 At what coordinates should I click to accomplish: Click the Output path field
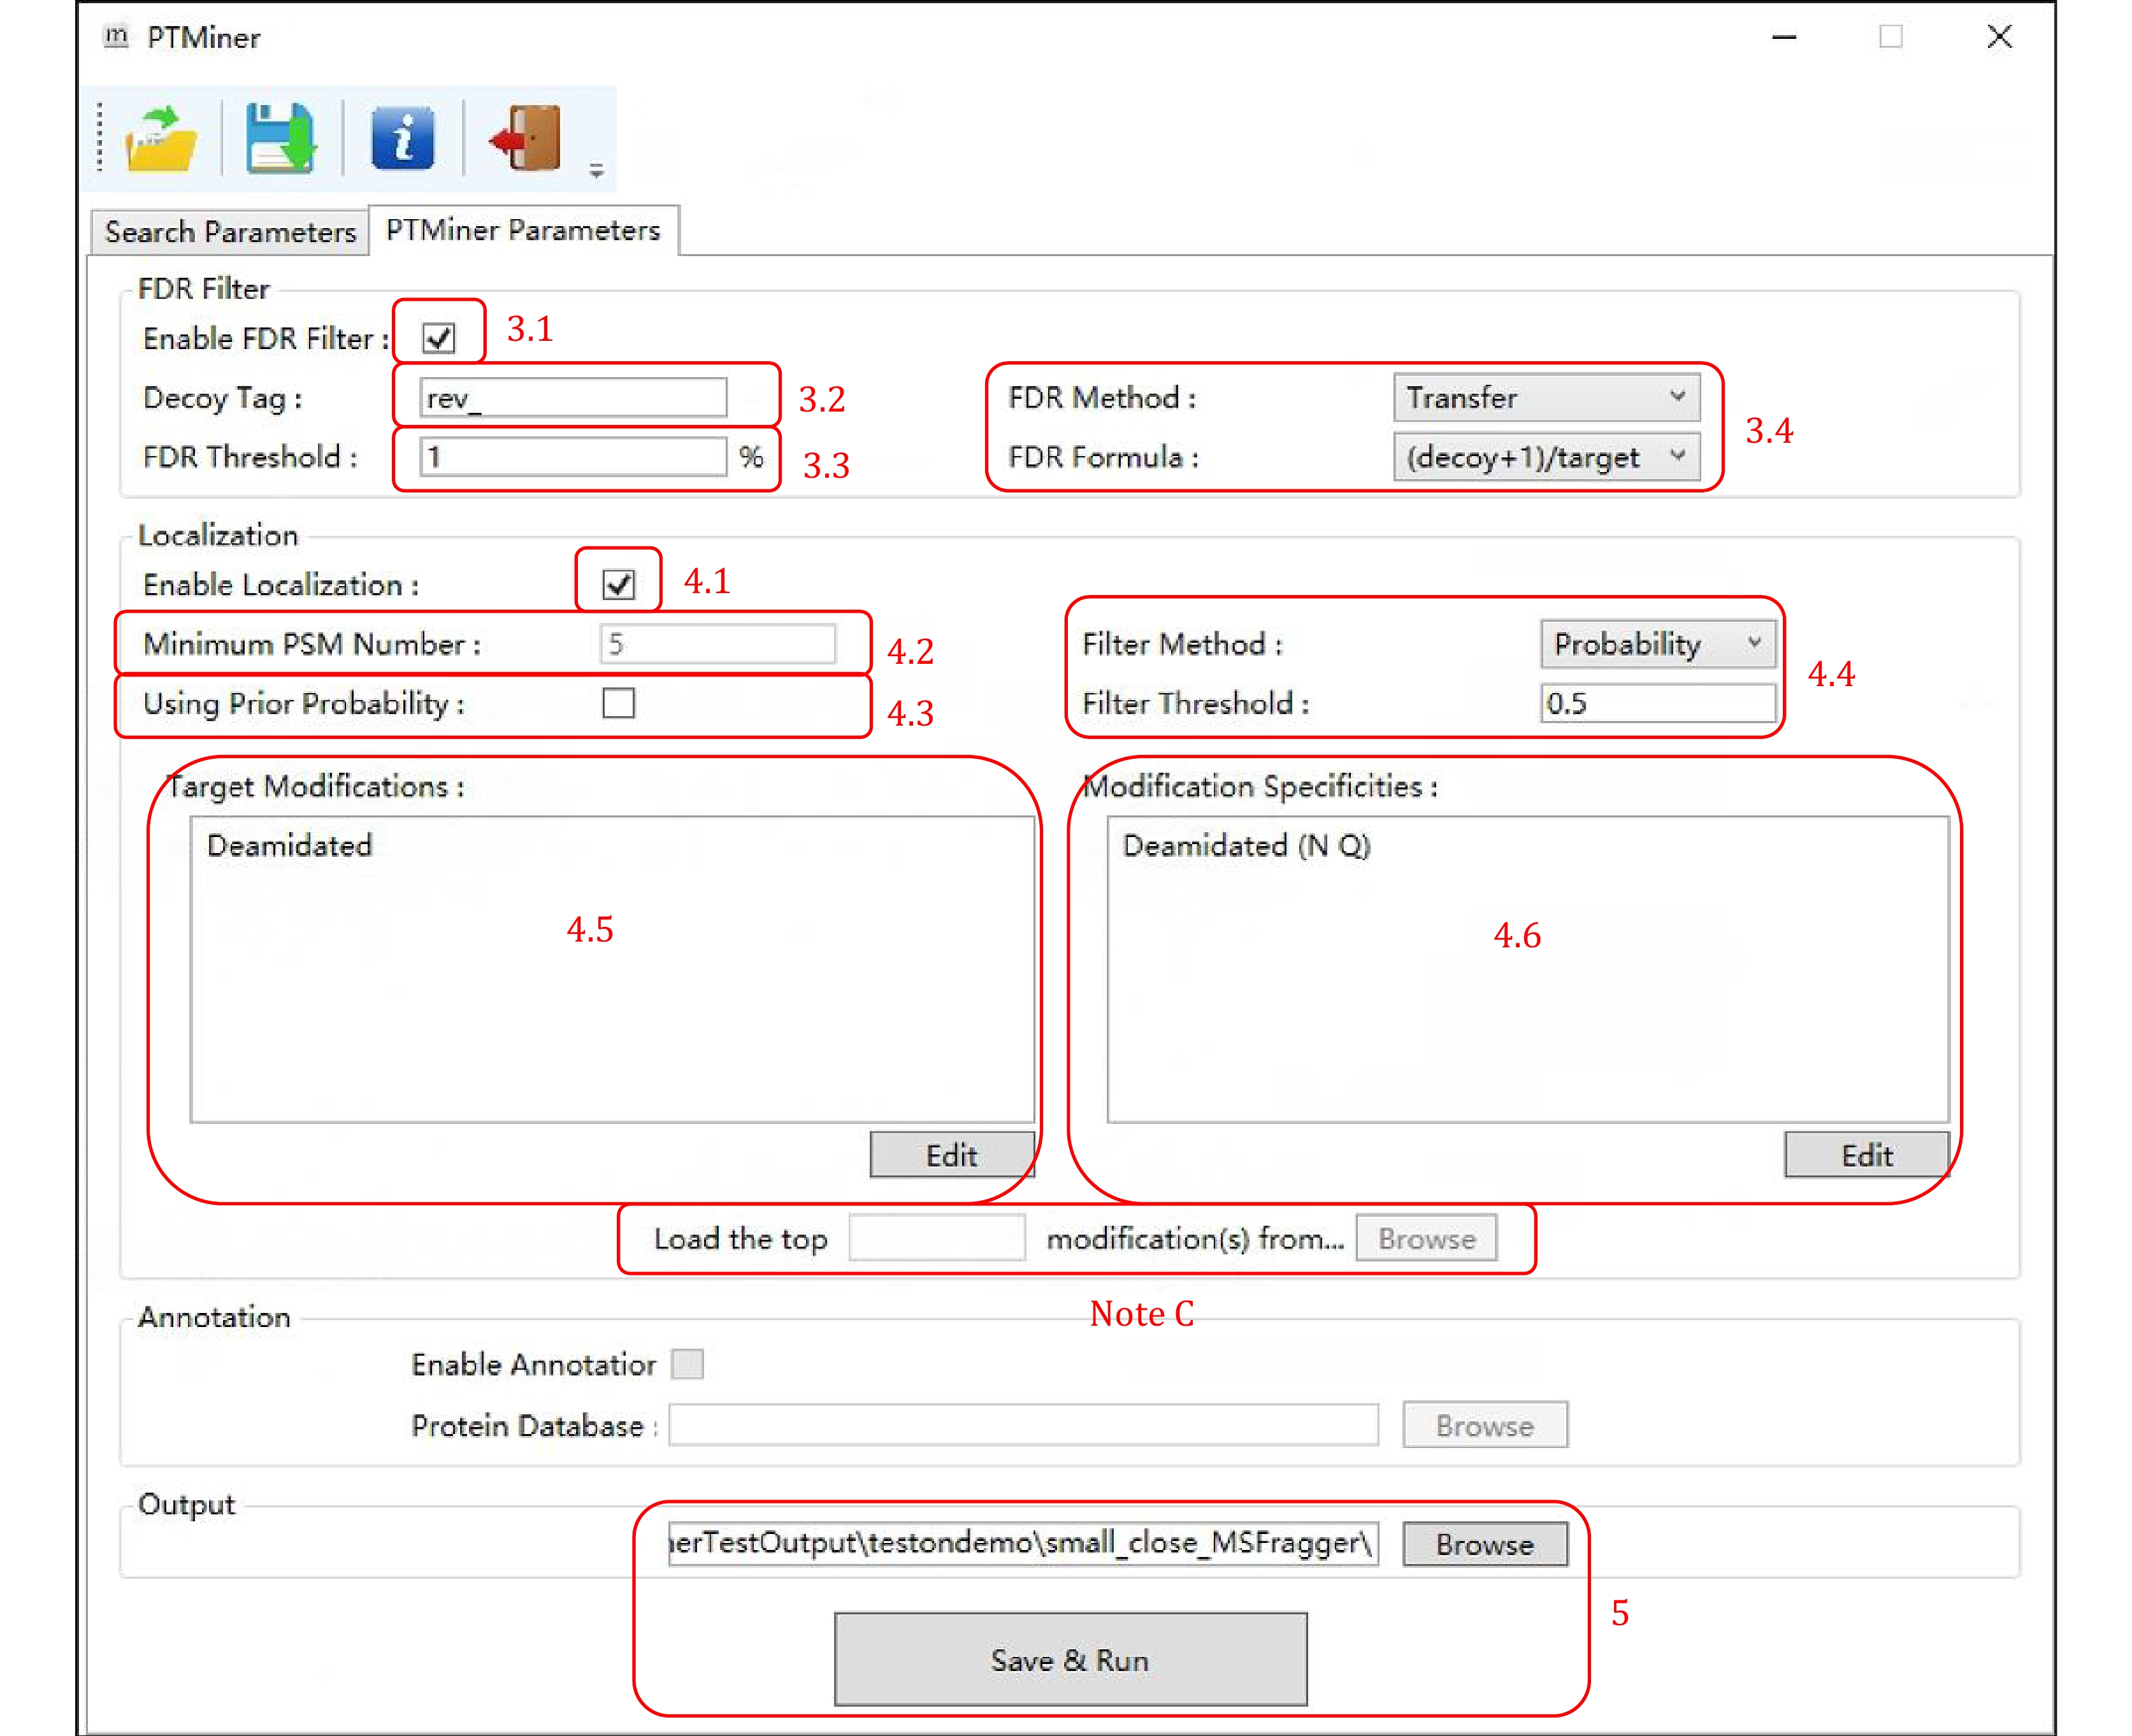coord(1023,1543)
